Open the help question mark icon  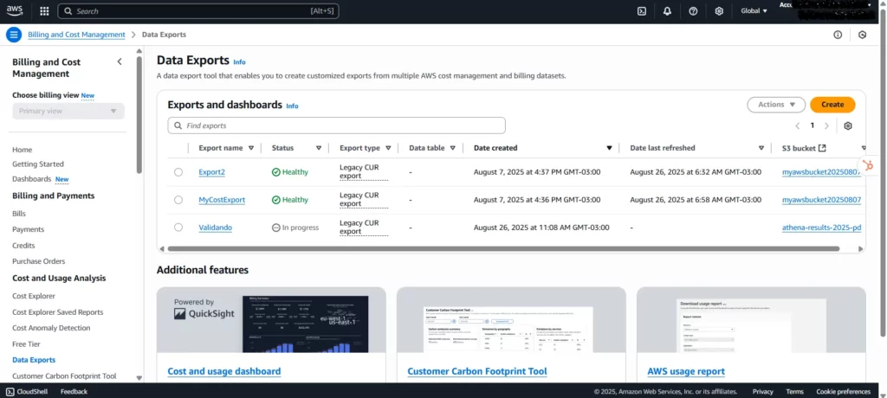click(693, 11)
